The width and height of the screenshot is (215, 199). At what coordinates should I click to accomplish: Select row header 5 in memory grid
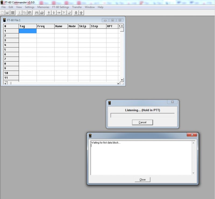pos(11,50)
